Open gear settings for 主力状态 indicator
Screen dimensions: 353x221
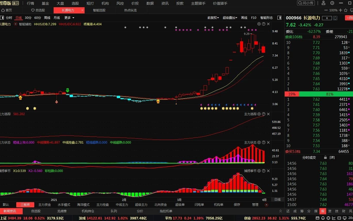coord(259,142)
